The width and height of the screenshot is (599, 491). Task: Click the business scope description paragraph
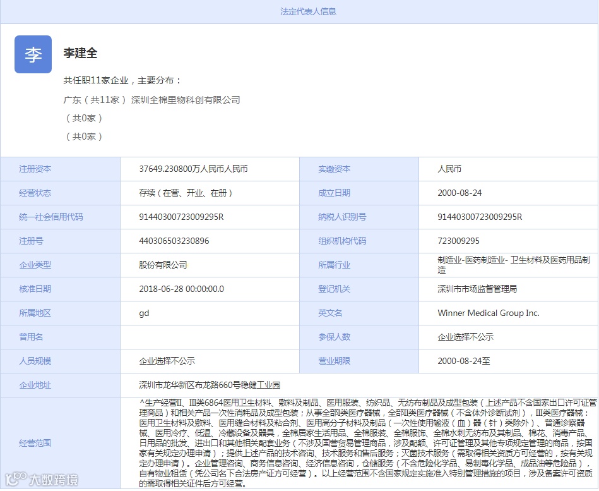tap(367, 443)
